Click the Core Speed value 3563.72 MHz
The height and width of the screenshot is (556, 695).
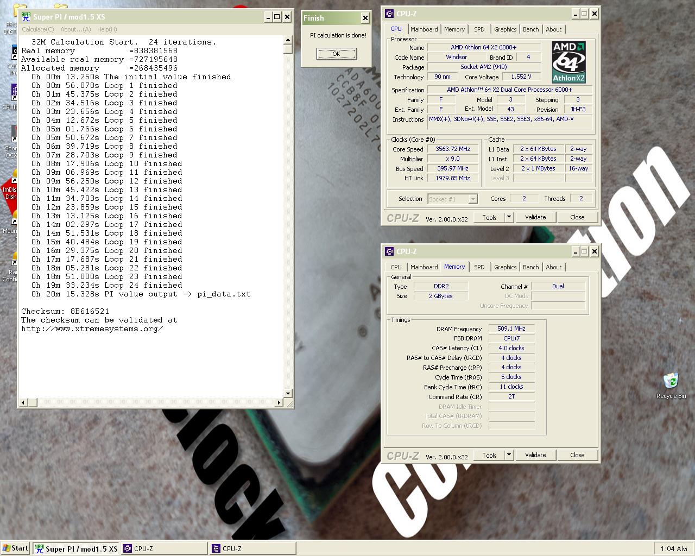(x=453, y=149)
